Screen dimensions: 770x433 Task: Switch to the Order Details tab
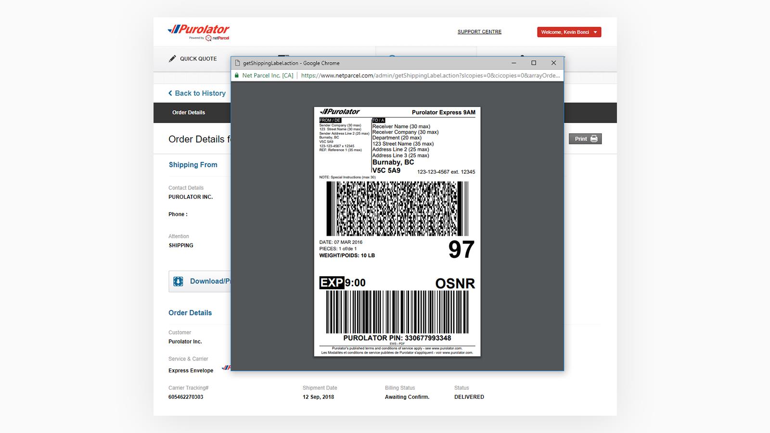189,112
